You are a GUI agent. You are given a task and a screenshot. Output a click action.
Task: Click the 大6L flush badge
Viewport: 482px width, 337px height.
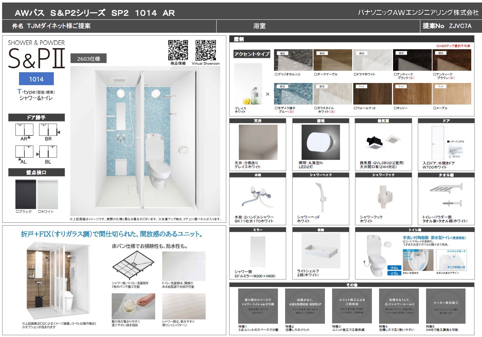click(x=394, y=268)
